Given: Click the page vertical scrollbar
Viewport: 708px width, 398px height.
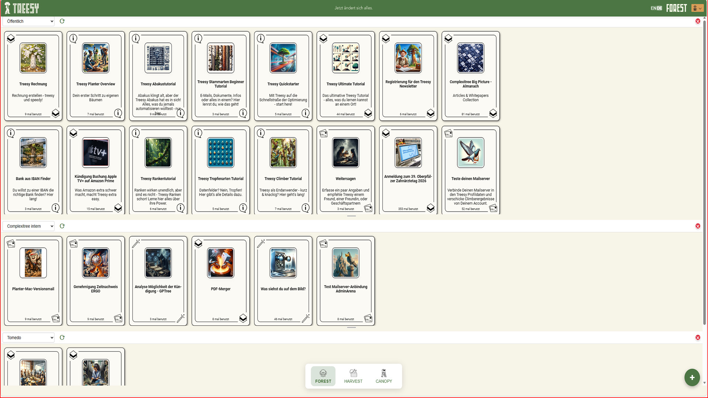Looking at the screenshot, I should tap(705, 173).
